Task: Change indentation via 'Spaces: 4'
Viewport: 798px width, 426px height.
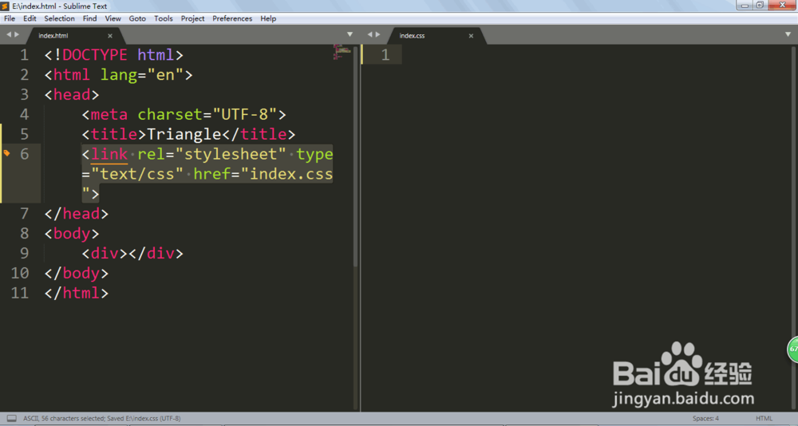Action: click(x=705, y=418)
